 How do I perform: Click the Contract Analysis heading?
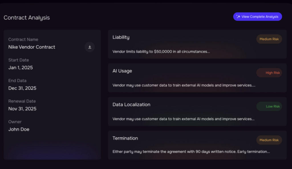[27, 18]
